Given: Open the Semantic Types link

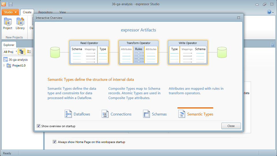Looking at the screenshot, I should [x=200, y=114].
